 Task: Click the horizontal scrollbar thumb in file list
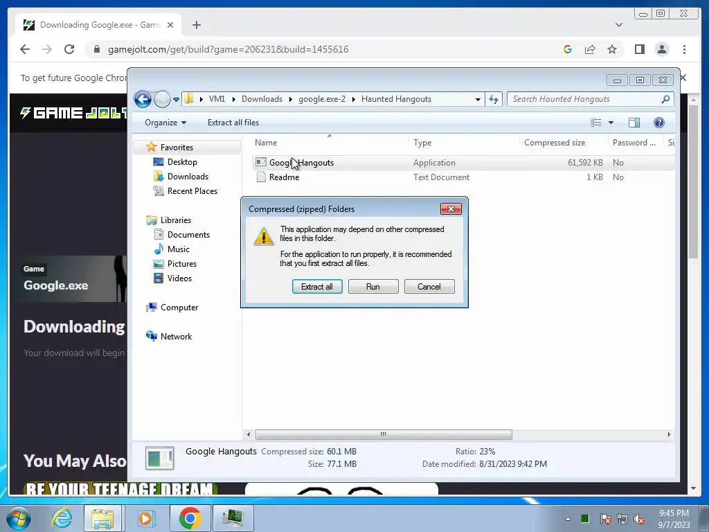click(384, 435)
